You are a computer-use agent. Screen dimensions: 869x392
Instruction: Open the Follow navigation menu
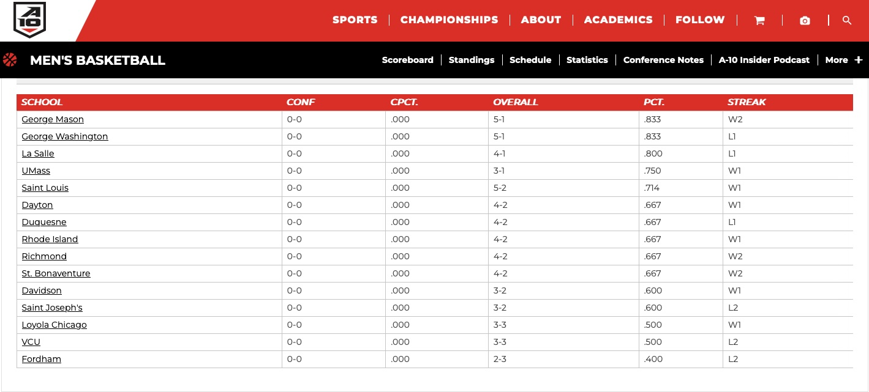point(700,20)
